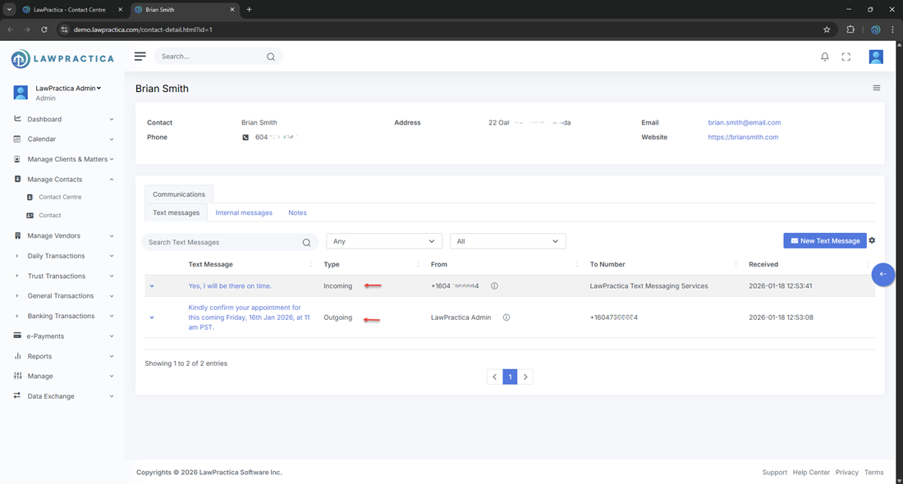
Task: Open the 'All' filter dropdown
Action: (x=507, y=241)
